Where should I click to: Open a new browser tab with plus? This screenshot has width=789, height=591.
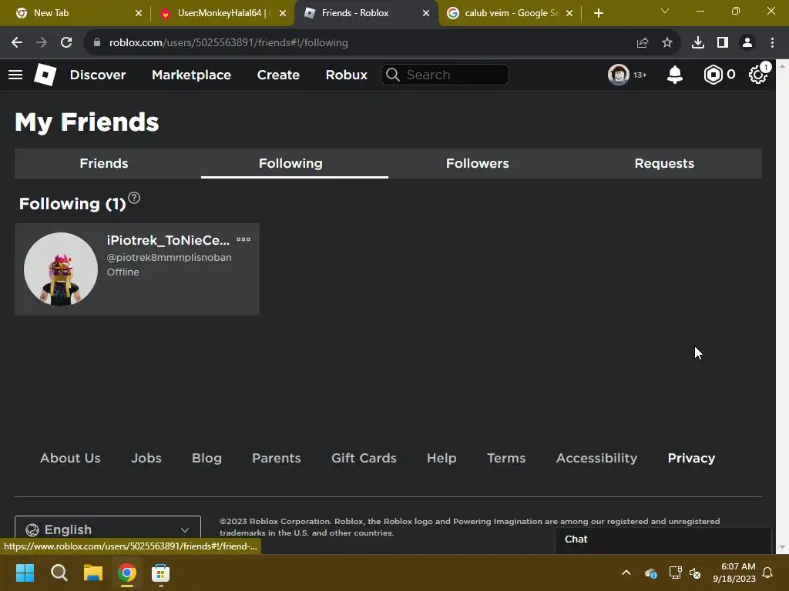pos(598,13)
